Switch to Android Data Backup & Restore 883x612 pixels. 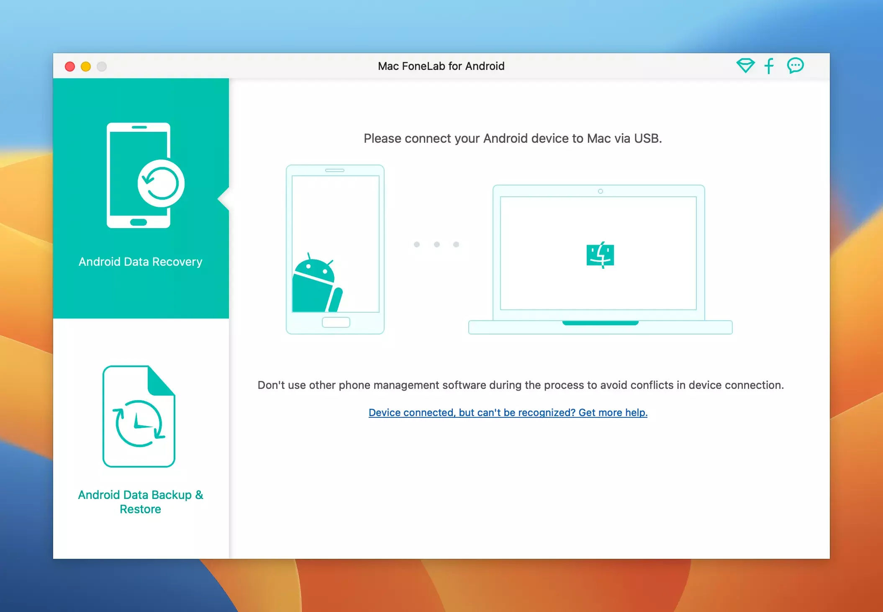tap(141, 501)
